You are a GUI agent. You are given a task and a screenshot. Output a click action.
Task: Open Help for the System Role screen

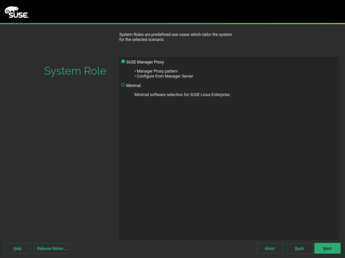click(x=17, y=248)
